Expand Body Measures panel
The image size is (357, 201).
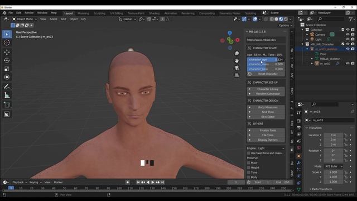point(266,107)
